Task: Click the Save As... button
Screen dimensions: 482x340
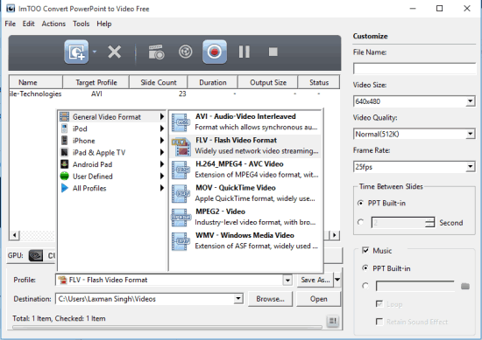Action: [x=315, y=280]
